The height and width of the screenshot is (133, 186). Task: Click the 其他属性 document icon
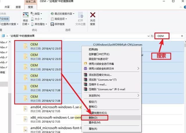pyautogui.click(x=32, y=24)
